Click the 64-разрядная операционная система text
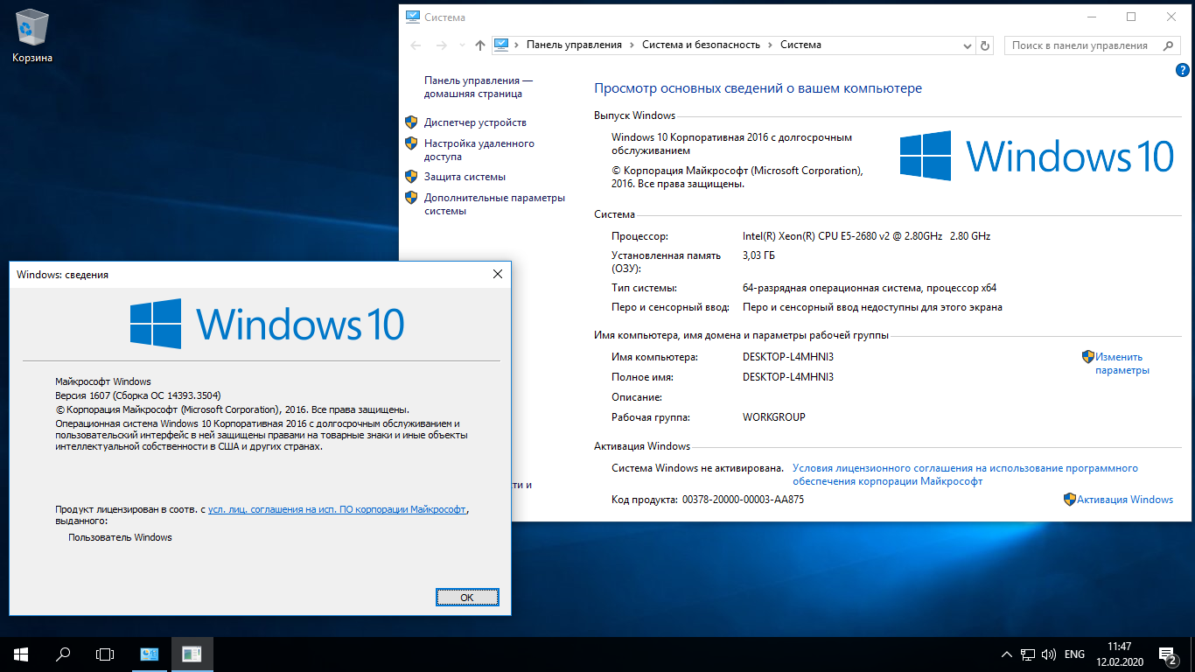This screenshot has height=672, width=1195. (x=869, y=288)
